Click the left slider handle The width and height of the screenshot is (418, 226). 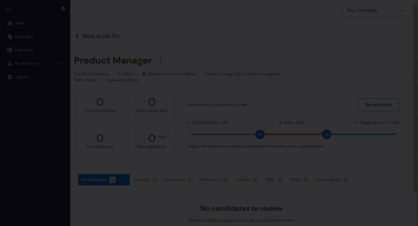(260, 134)
